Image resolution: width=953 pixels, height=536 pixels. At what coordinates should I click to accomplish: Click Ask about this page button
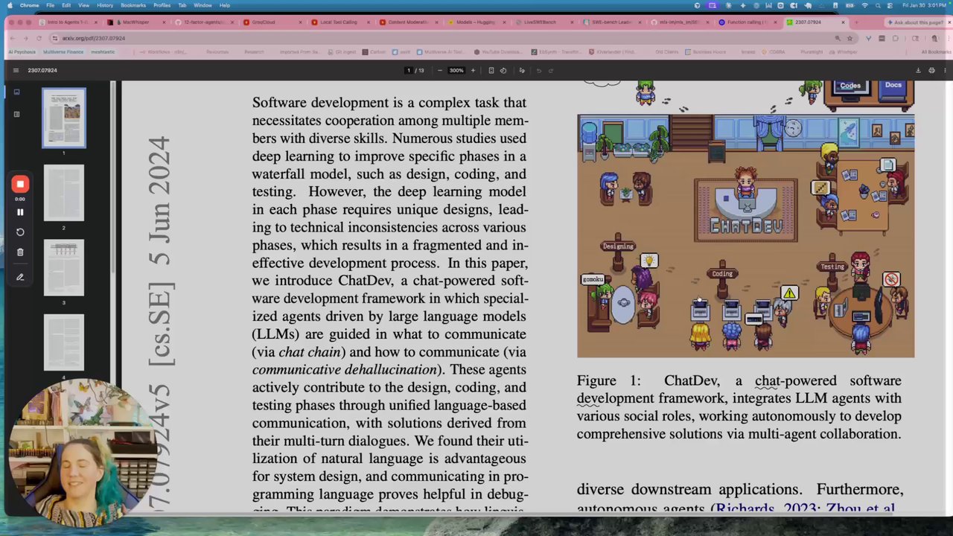point(917,22)
